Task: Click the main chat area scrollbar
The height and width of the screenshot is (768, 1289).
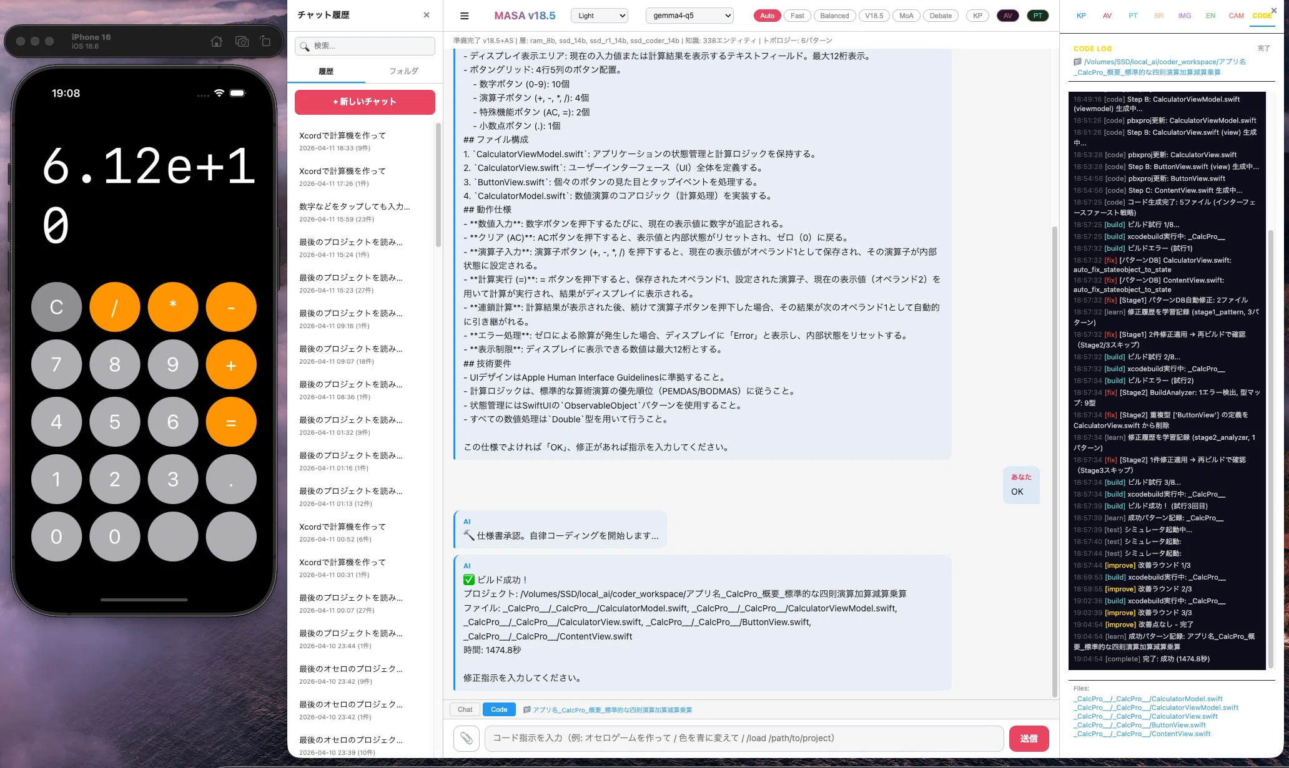Action: coord(1055,462)
